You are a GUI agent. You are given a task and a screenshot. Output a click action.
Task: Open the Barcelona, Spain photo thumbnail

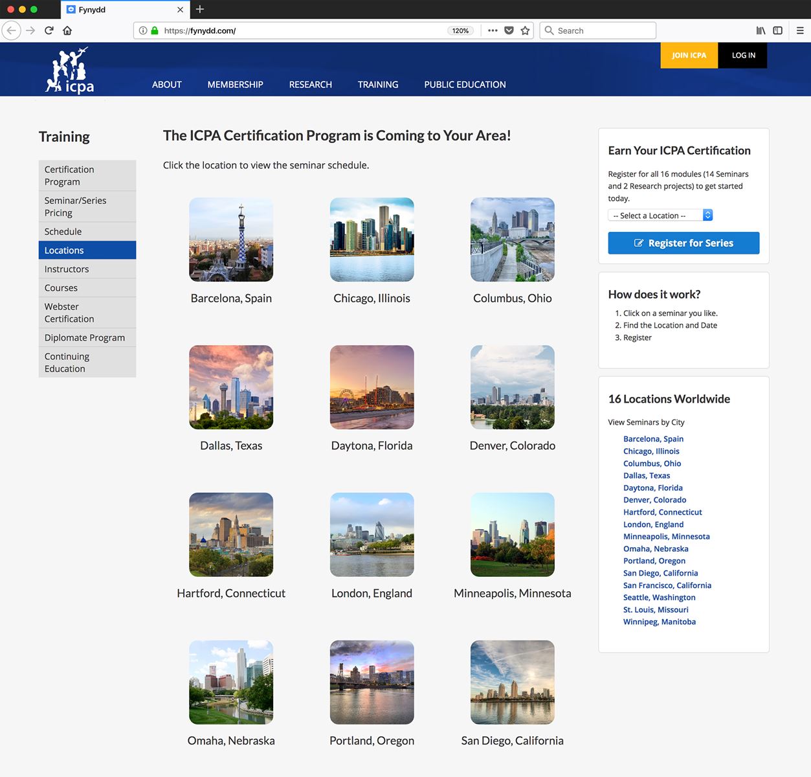coord(231,240)
